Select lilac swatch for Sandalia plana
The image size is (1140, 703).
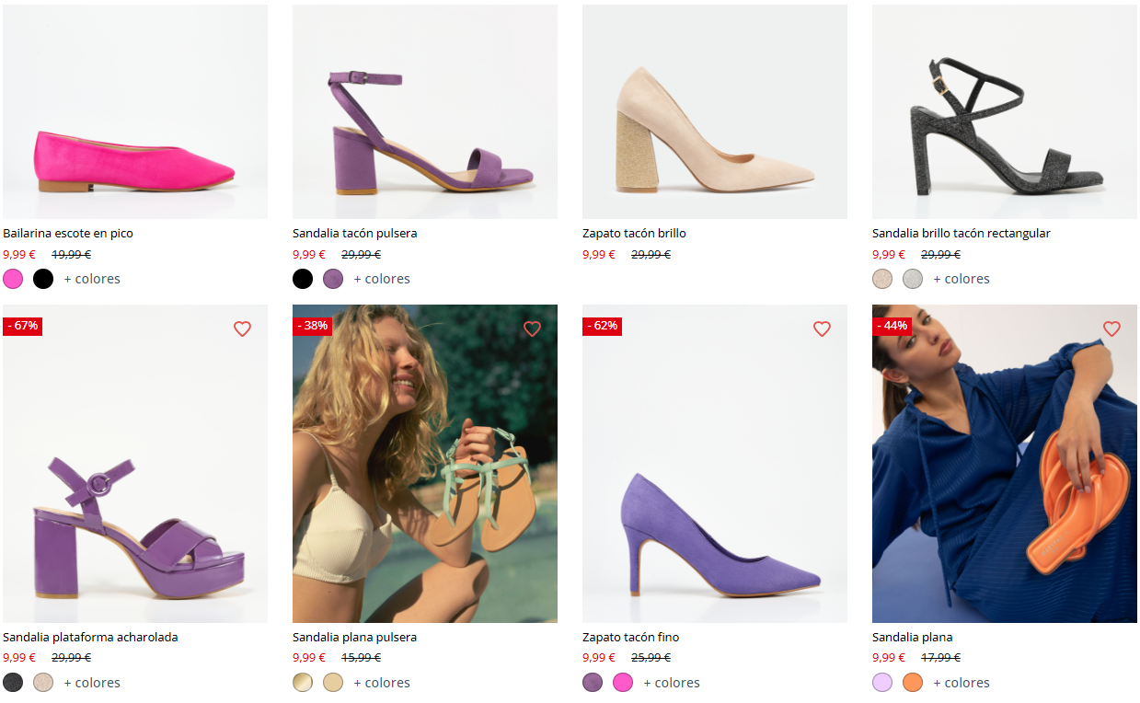(882, 683)
